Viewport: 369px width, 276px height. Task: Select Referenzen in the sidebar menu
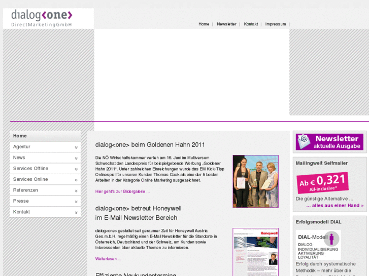[x=45, y=190]
